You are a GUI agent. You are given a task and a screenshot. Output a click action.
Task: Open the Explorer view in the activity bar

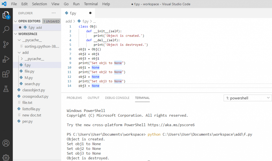tap(6, 15)
